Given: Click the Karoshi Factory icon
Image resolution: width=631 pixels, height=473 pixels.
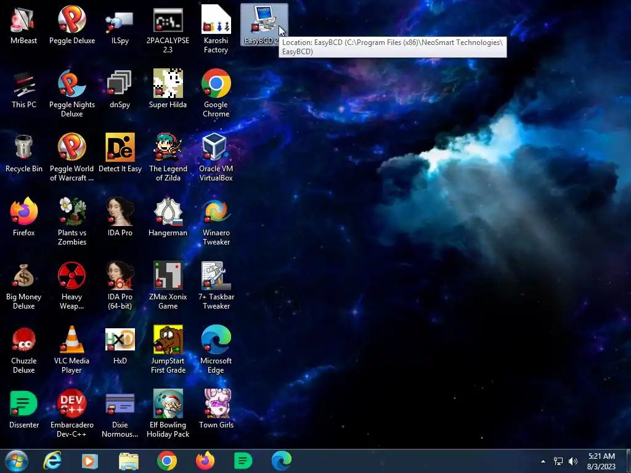Looking at the screenshot, I should coord(216,29).
